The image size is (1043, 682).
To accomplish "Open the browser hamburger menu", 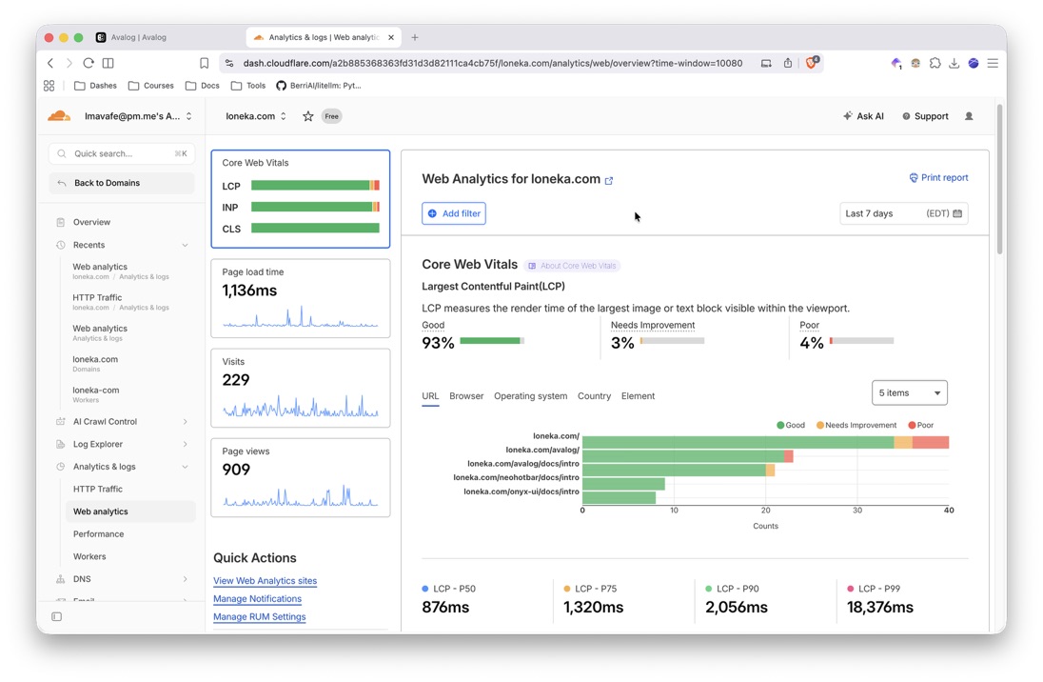I will 993,63.
